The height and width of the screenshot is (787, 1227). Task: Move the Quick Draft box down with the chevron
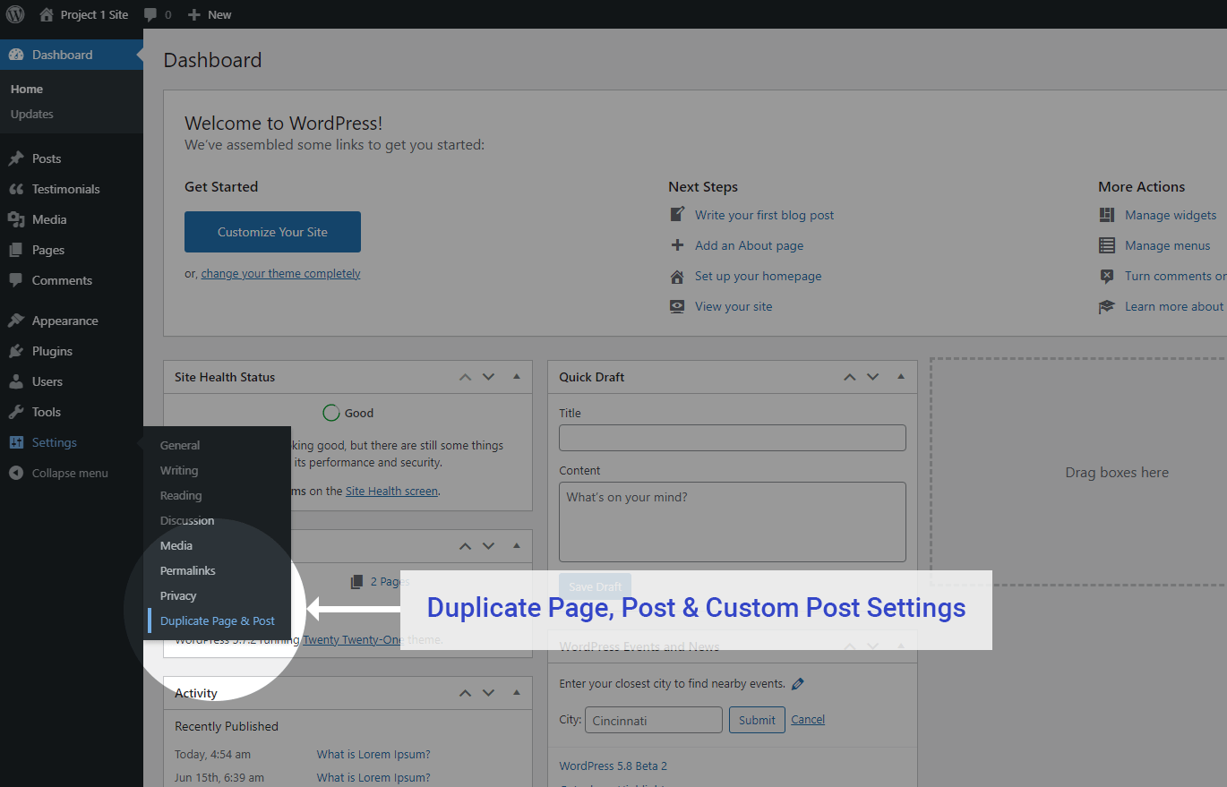[872, 377]
